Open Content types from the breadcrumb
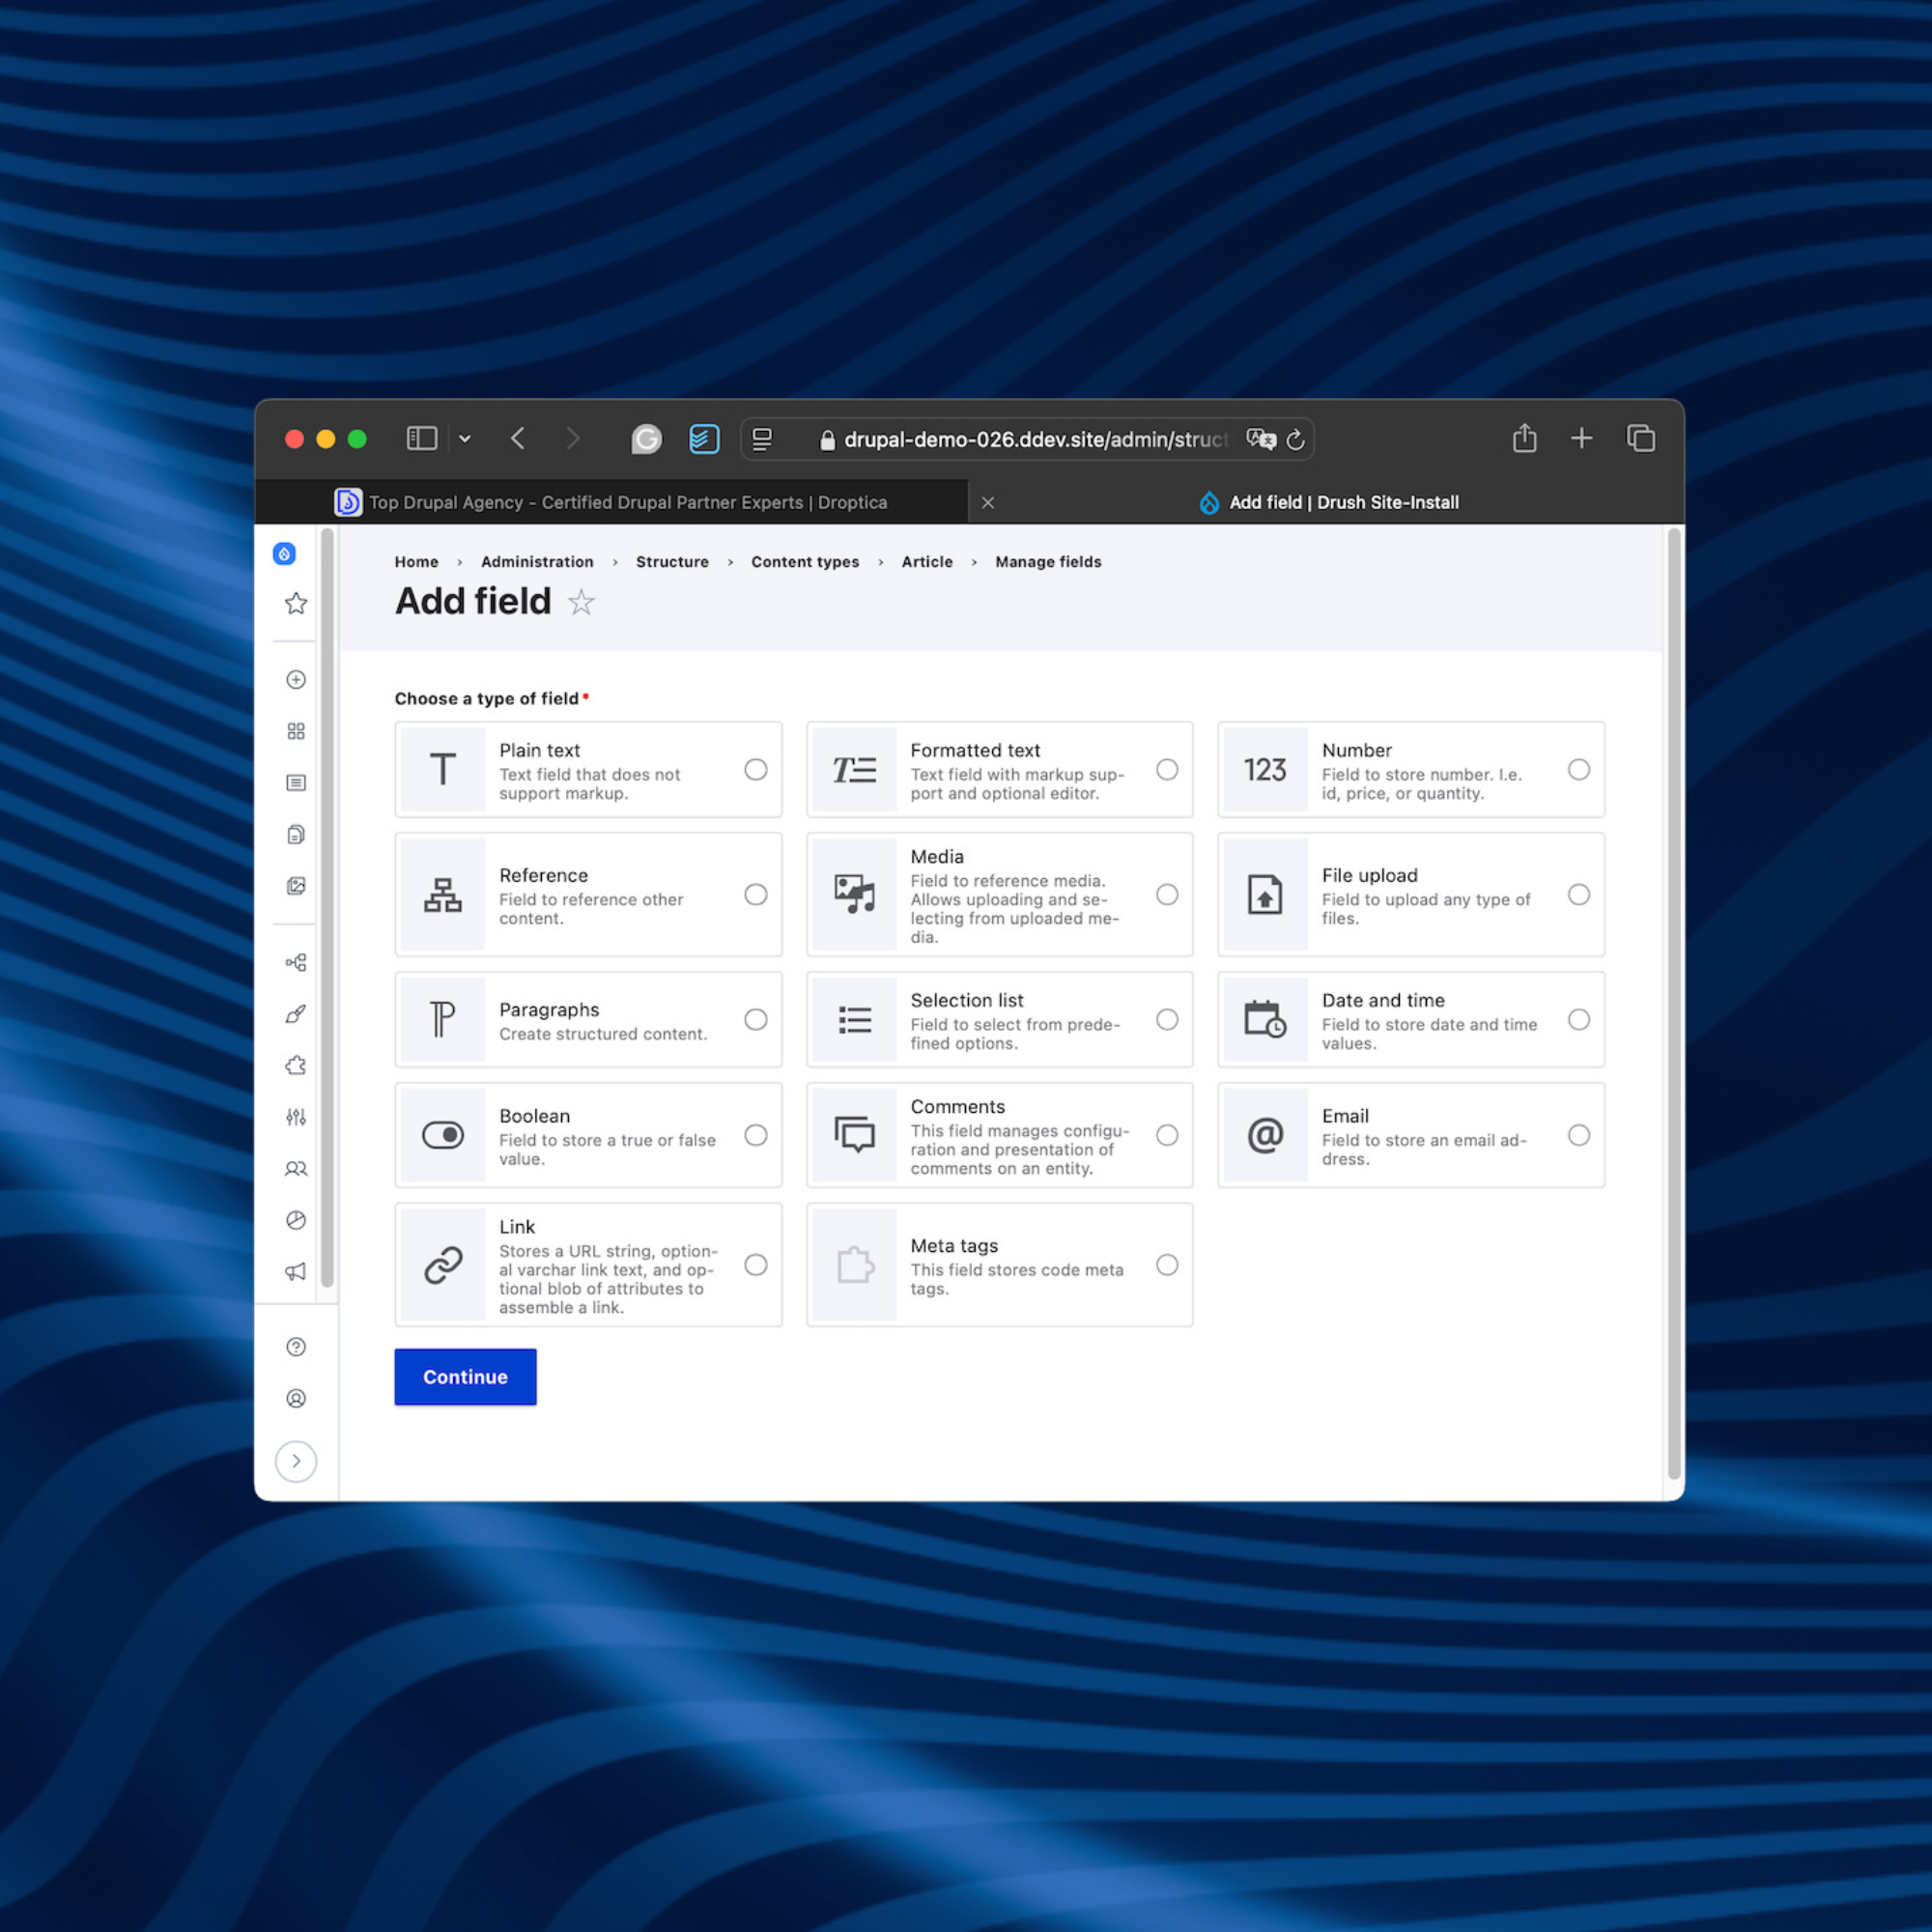This screenshot has height=1932, width=1932. (x=805, y=562)
